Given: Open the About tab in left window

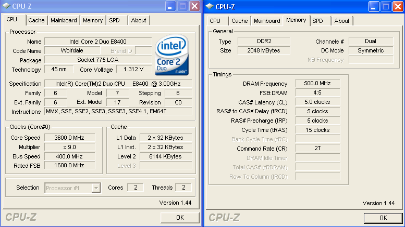Looking at the screenshot, I should (x=139, y=20).
